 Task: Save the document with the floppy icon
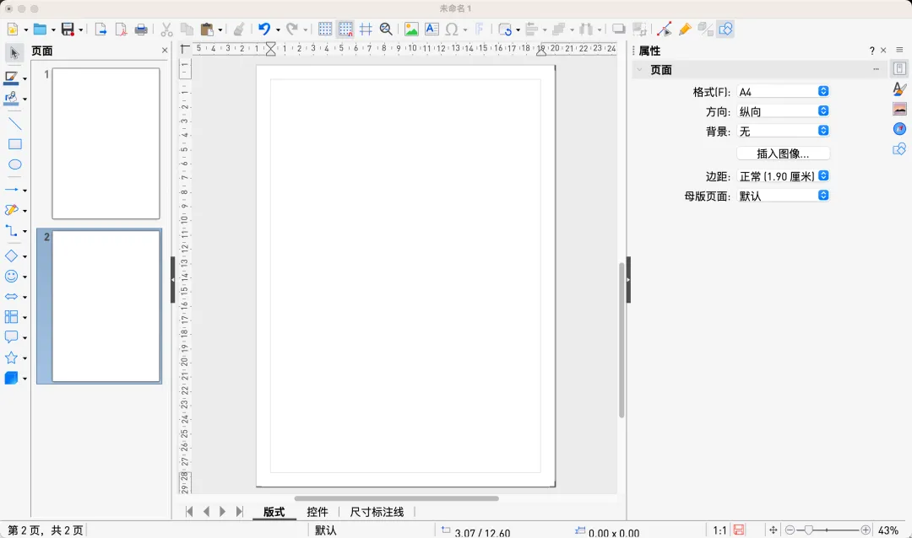(x=68, y=29)
